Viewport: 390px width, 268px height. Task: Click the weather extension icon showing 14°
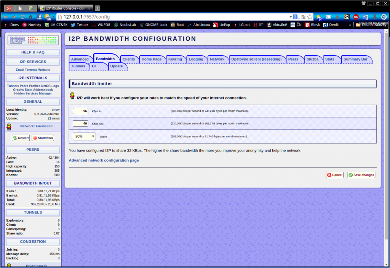tap(320, 17)
